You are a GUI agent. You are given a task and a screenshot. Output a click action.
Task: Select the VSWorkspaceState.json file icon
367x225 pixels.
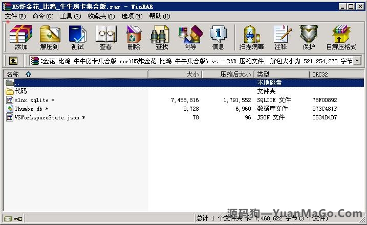pyautogui.click(x=10, y=117)
